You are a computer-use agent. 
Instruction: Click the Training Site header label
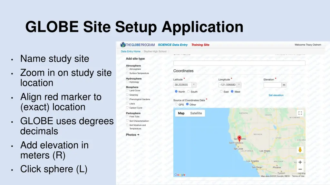(x=200, y=45)
